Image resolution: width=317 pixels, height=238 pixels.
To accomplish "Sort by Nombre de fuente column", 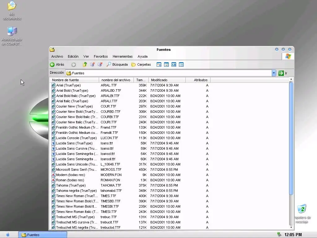I will click(74, 80).
